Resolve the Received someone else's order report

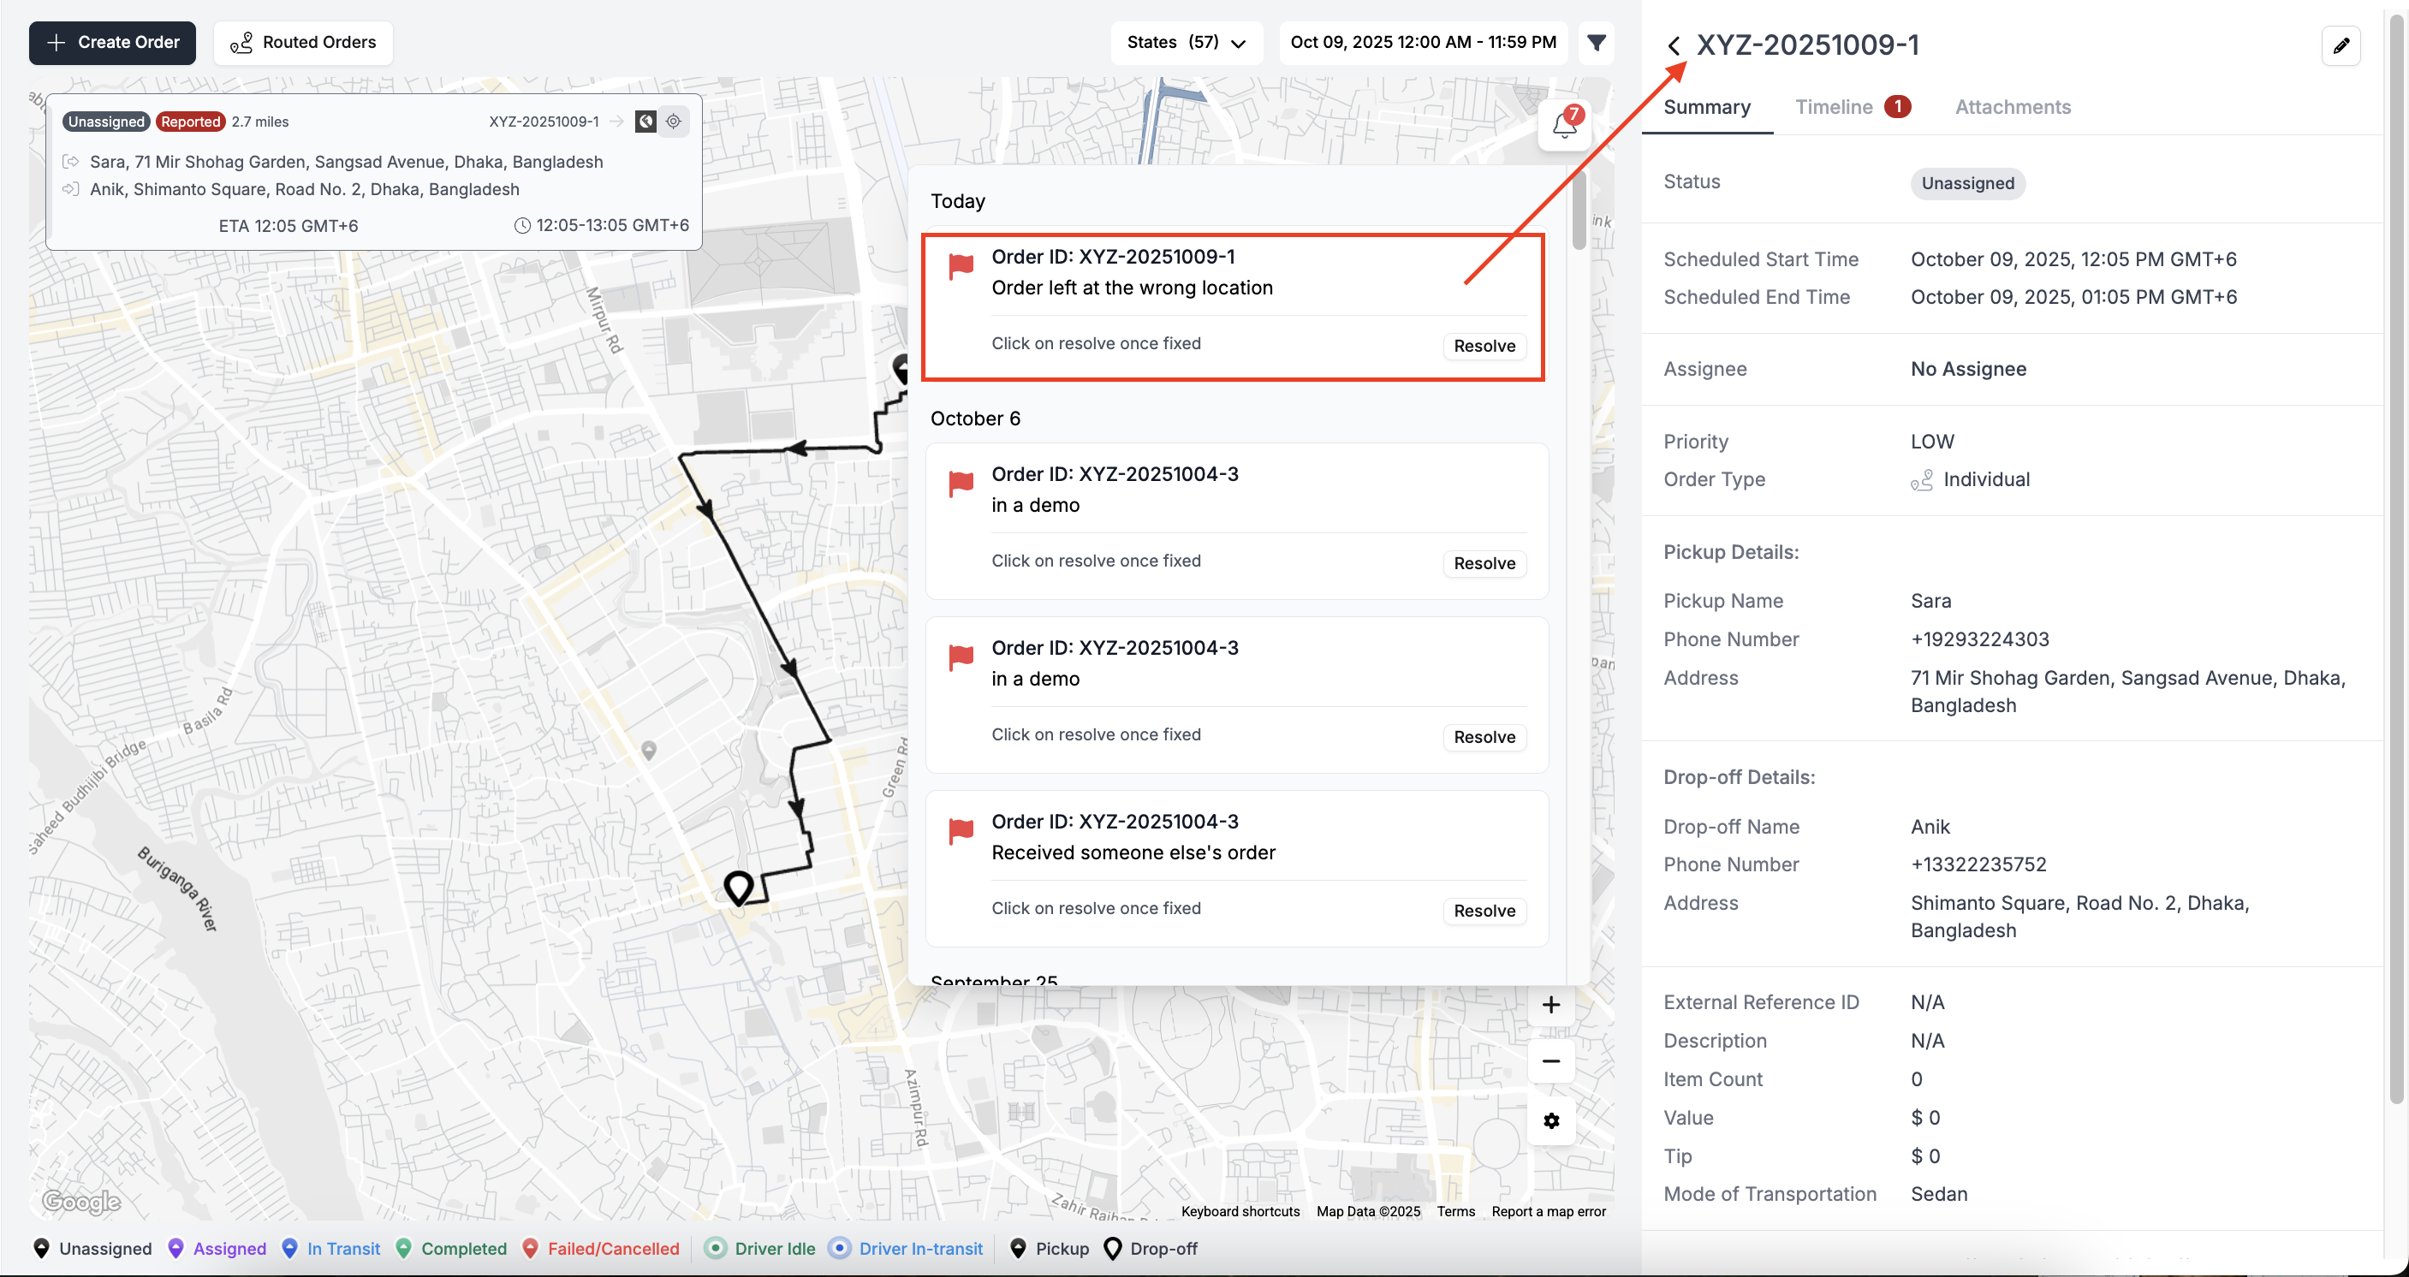tap(1484, 911)
